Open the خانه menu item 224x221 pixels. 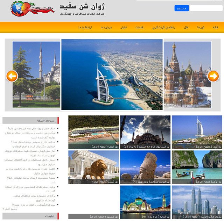(x=216, y=27)
